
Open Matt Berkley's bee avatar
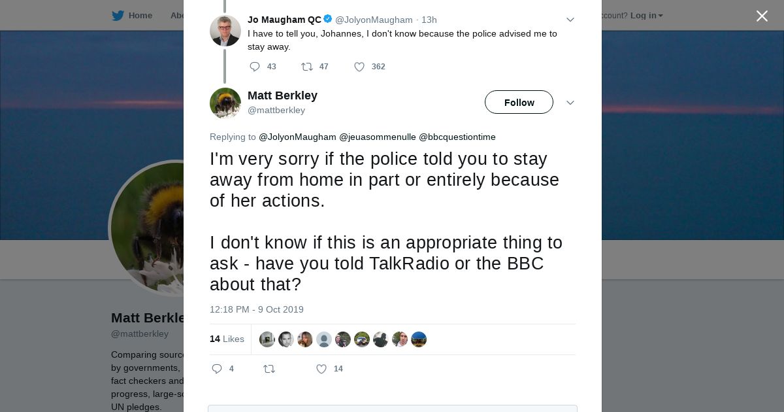tap(225, 103)
